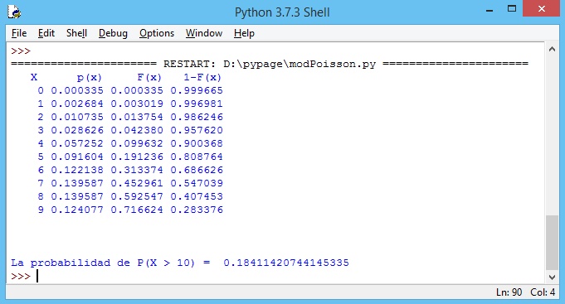Click value 0.124077

click(x=77, y=210)
